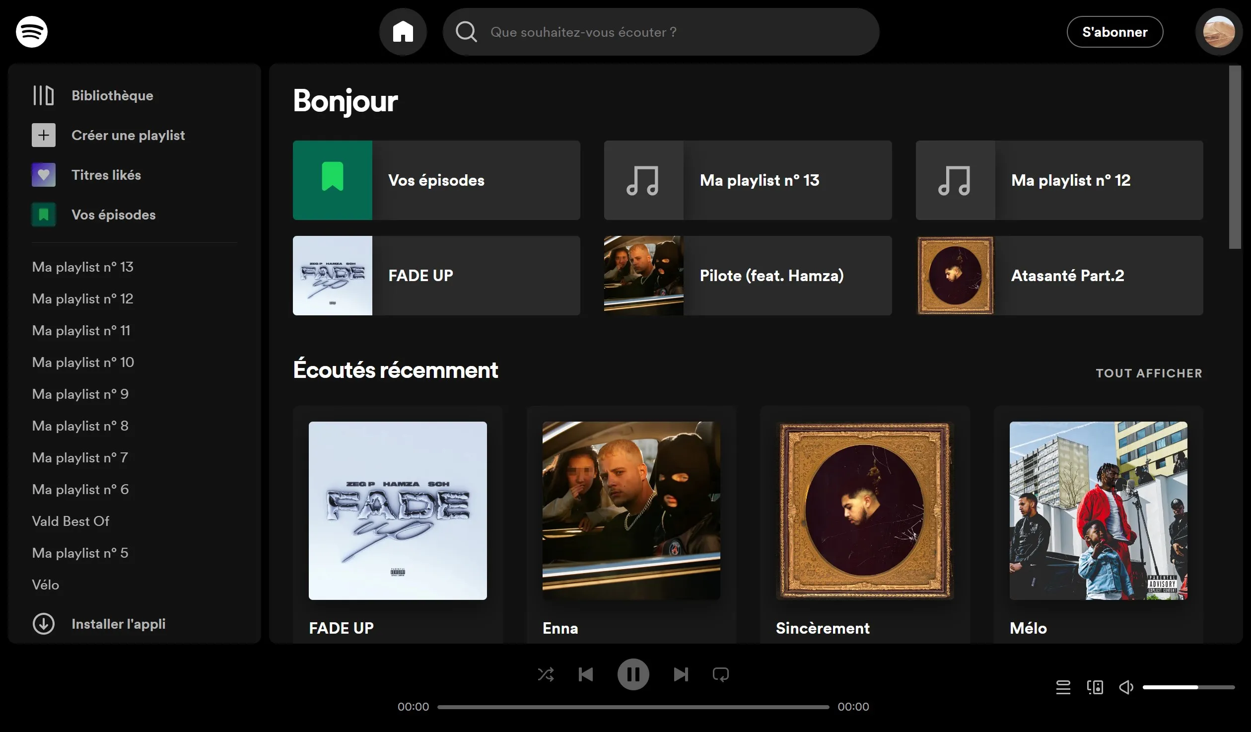
Task: Open Ma playlist n° 5 in sidebar
Action: coord(80,553)
